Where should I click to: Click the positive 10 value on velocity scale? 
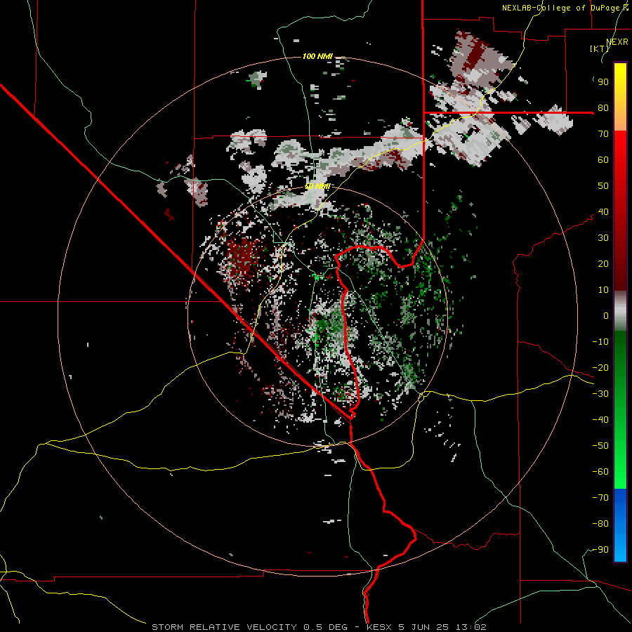[x=603, y=290]
